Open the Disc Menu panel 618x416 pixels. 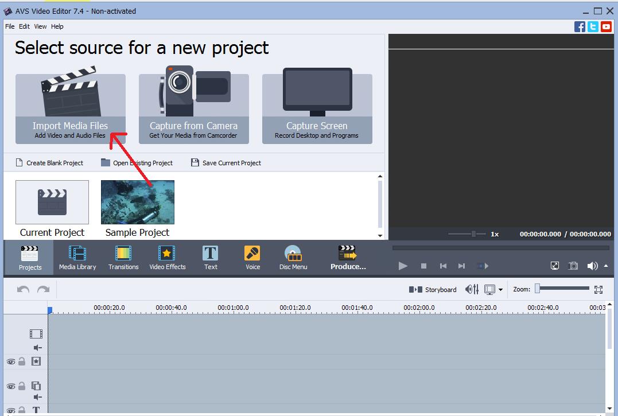coord(293,257)
